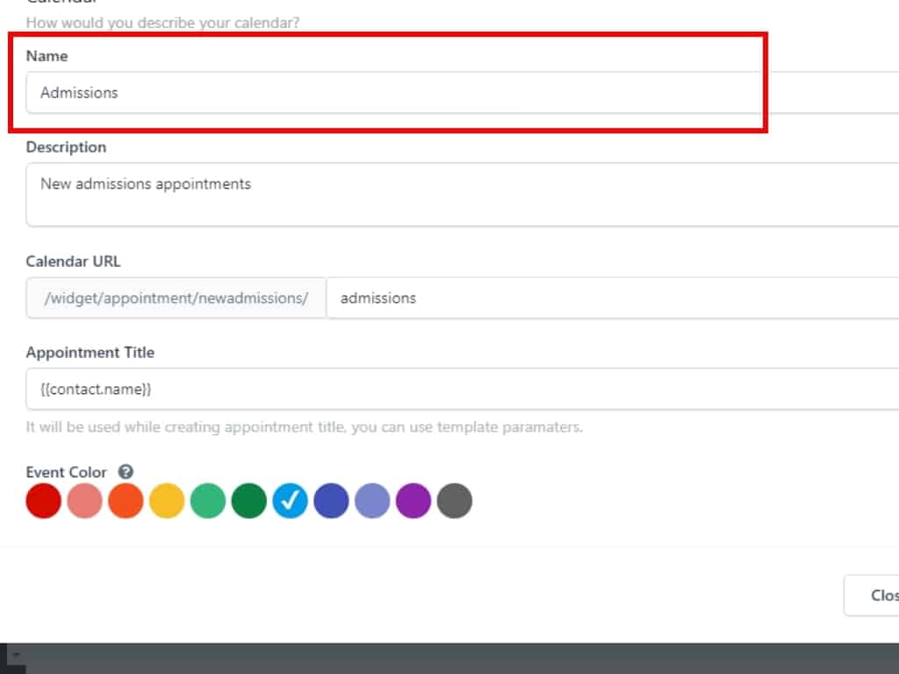The width and height of the screenshot is (899, 674).
Task: Click the /widget/appointment/newadmissions/ URL prefix
Action: point(176,298)
